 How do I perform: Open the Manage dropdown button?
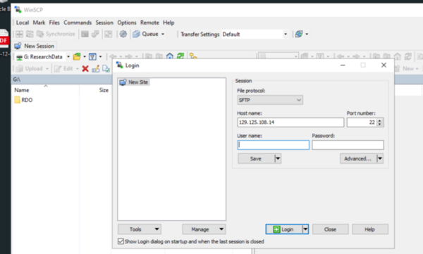pyautogui.click(x=204, y=229)
